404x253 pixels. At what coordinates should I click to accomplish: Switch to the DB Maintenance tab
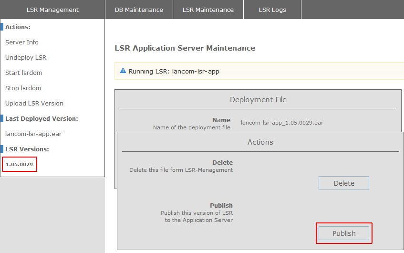[x=139, y=10]
